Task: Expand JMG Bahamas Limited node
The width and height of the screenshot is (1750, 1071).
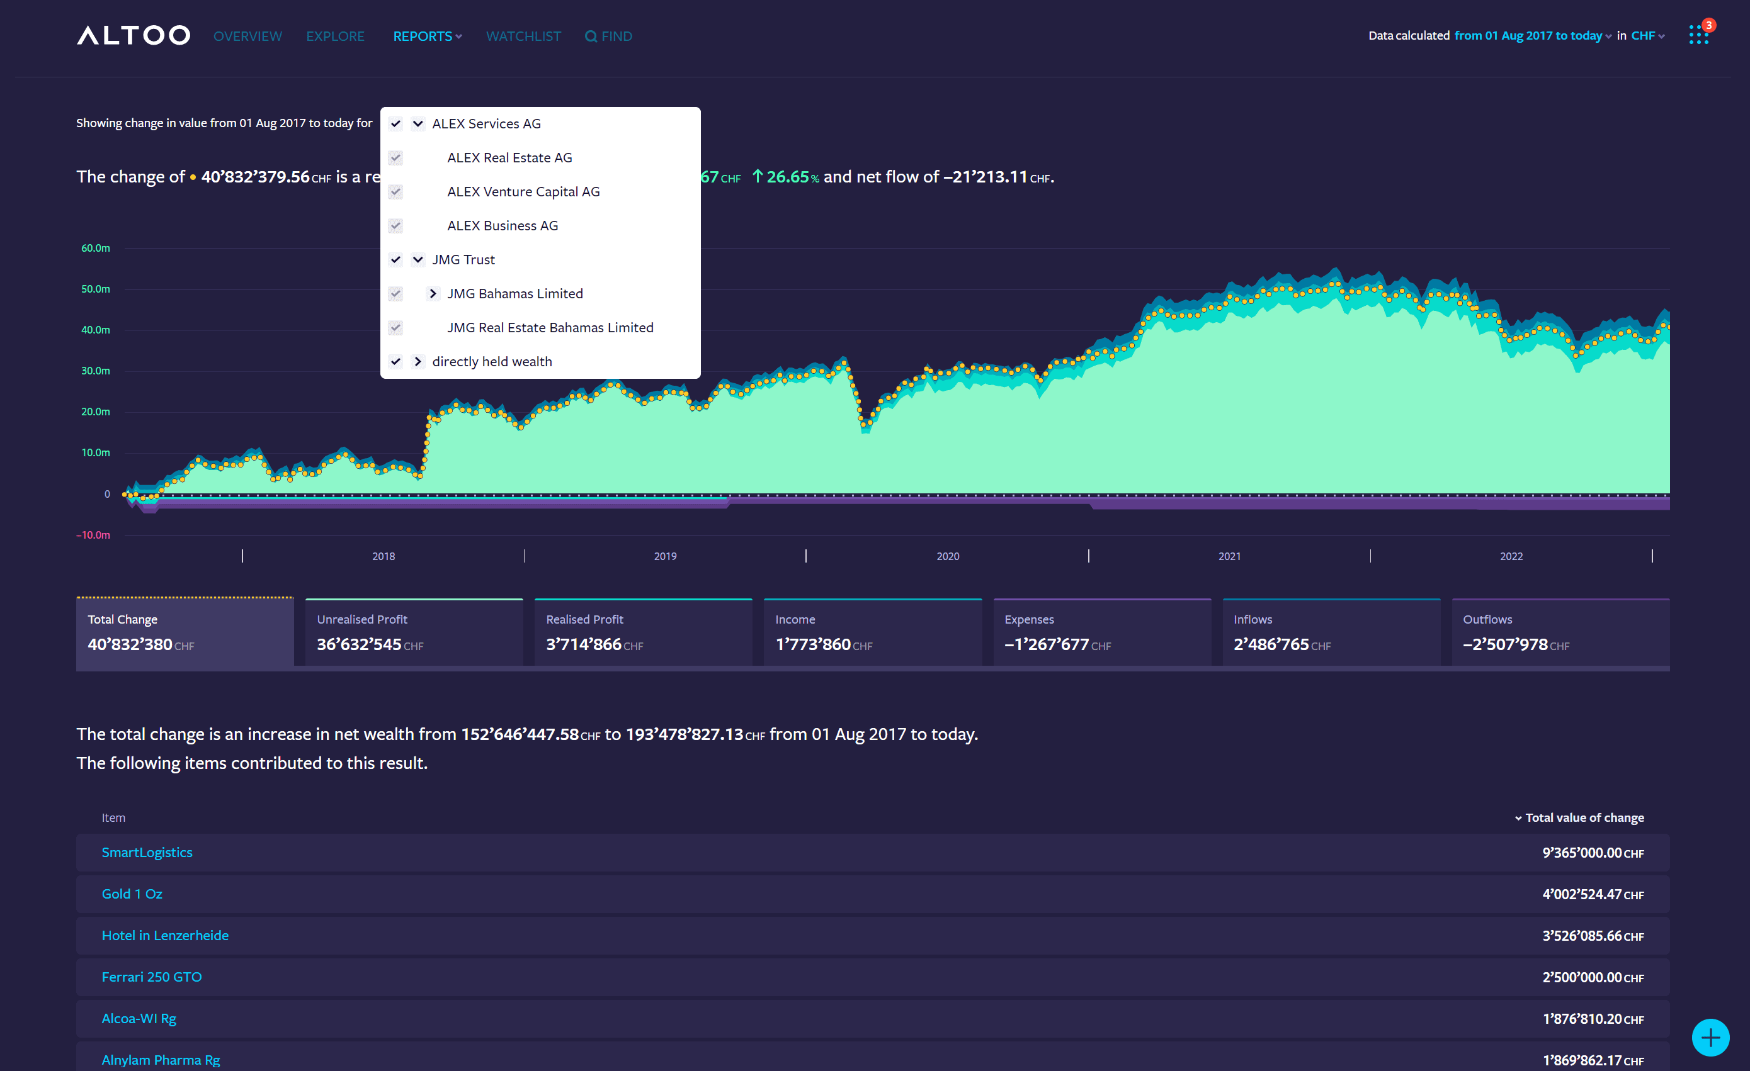Action: (x=433, y=293)
